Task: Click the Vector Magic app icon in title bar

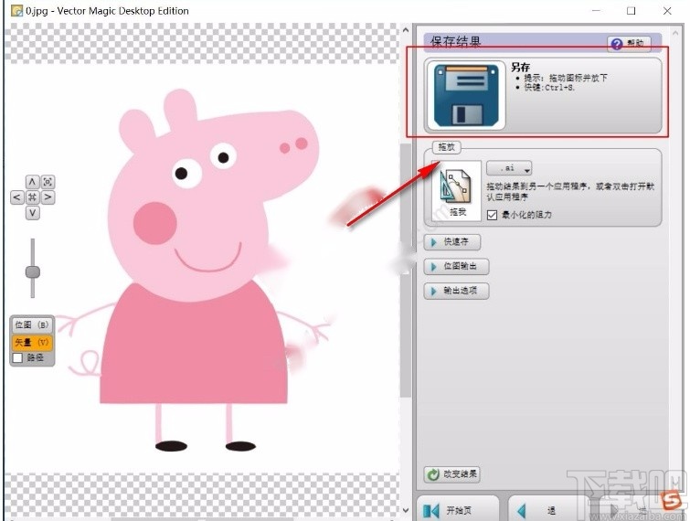Action: tap(16, 11)
